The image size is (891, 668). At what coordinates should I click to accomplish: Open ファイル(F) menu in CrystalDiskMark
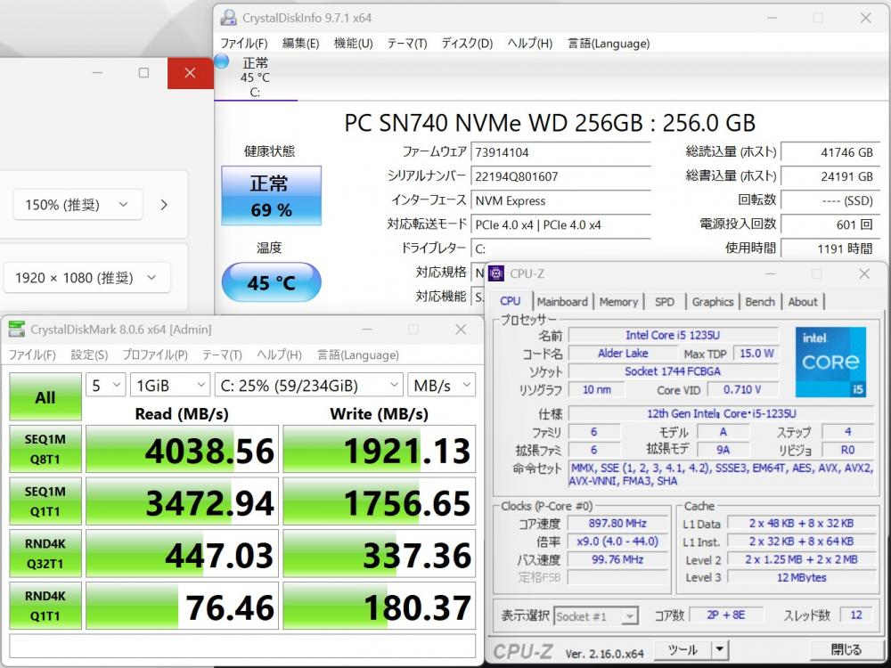(x=32, y=355)
